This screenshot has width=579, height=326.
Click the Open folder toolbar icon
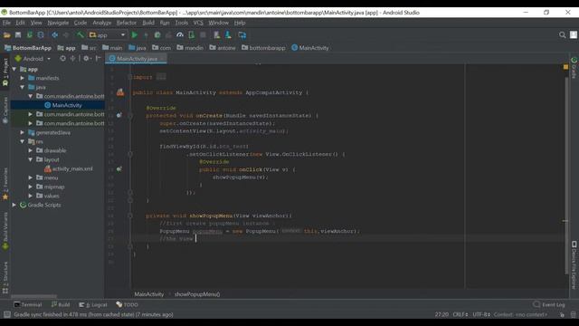pyautogui.click(x=6, y=35)
